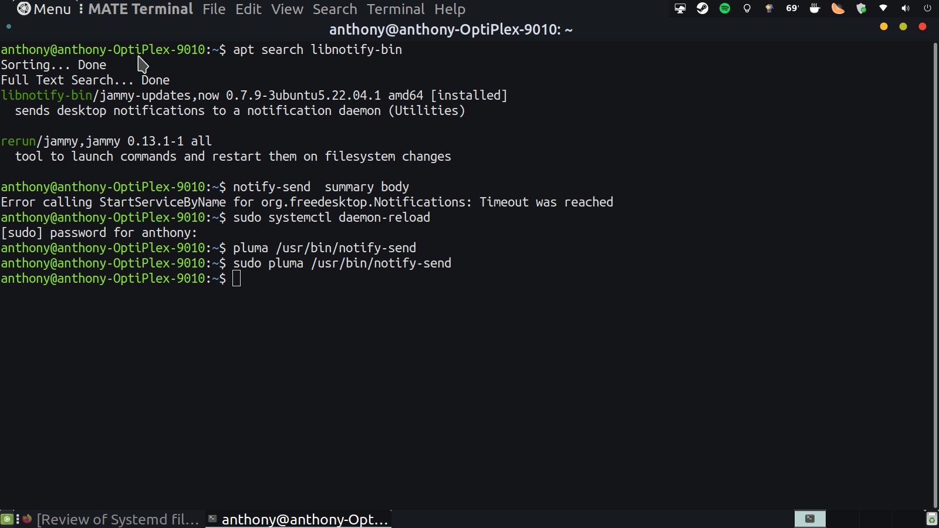Click the display monitor tray icon
This screenshot has width=939, height=528.
(x=680, y=8)
